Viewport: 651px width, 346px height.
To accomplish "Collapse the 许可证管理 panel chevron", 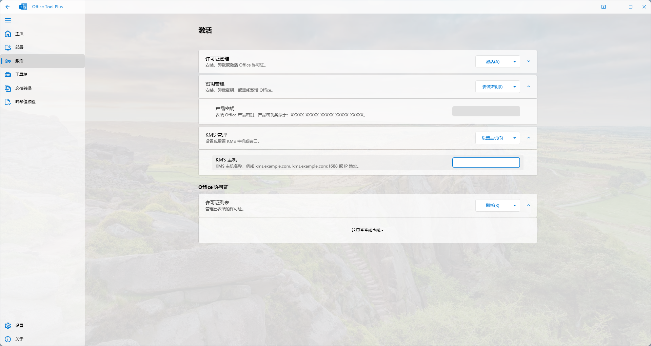I will 528,61.
